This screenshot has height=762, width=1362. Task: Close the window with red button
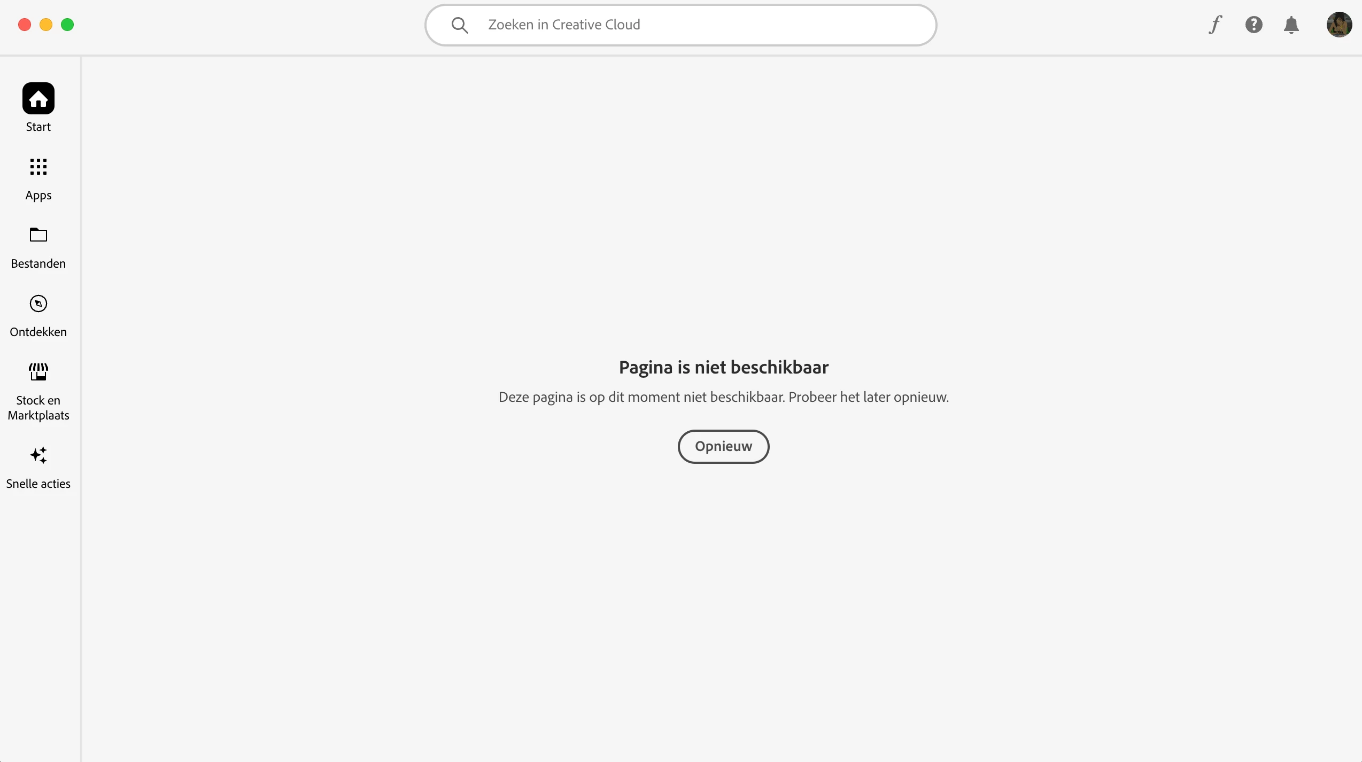25,25
